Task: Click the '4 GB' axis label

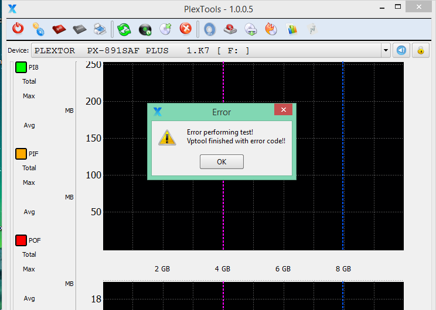Action: [x=223, y=269]
